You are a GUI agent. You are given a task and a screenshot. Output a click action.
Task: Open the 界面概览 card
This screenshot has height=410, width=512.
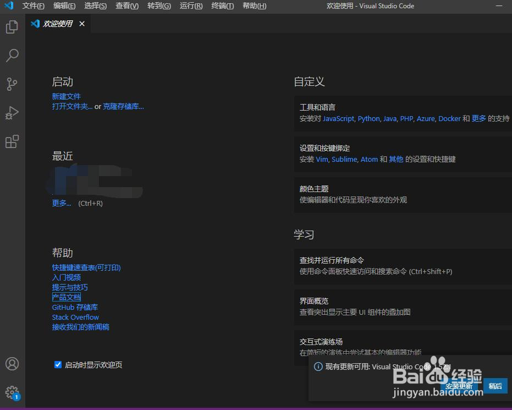[403, 307]
